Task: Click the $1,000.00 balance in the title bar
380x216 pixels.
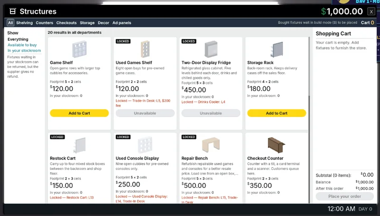Action: 342,11
